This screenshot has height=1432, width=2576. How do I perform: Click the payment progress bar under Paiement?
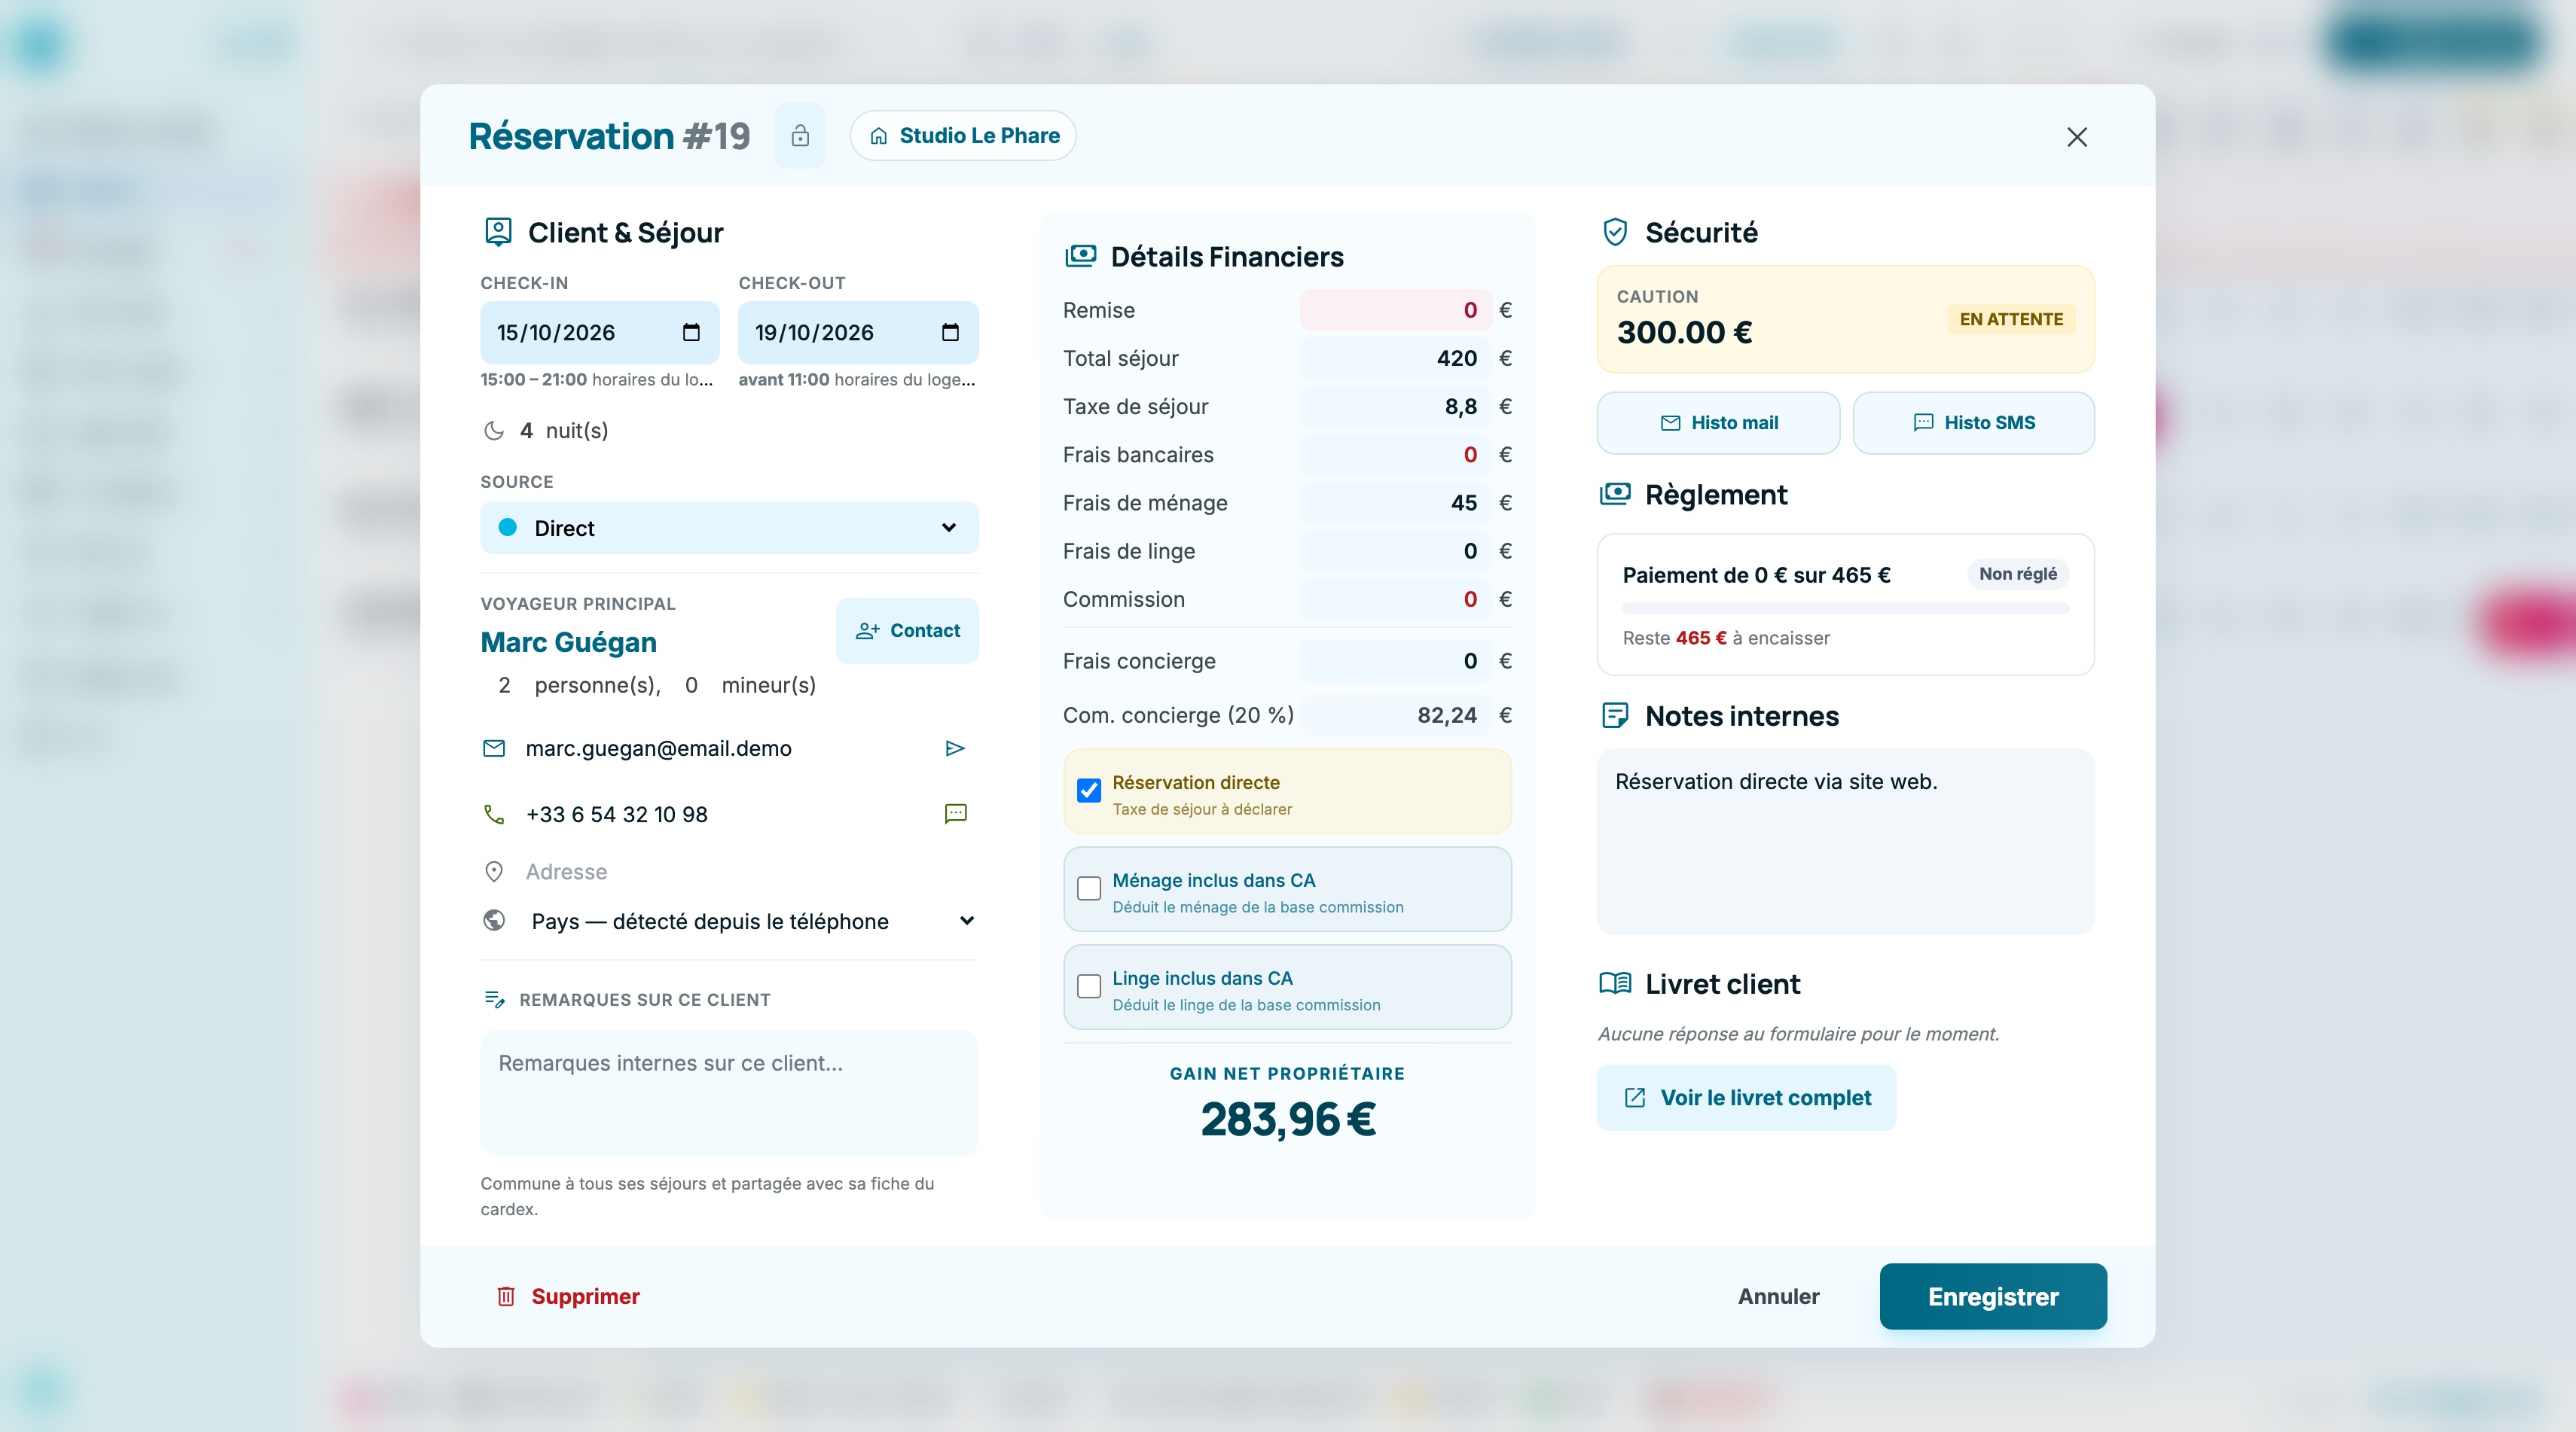[1845, 608]
